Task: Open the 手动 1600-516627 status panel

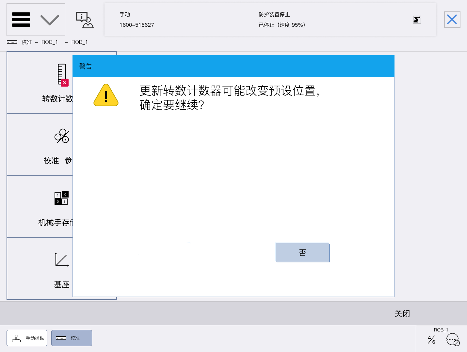Action: (x=137, y=20)
